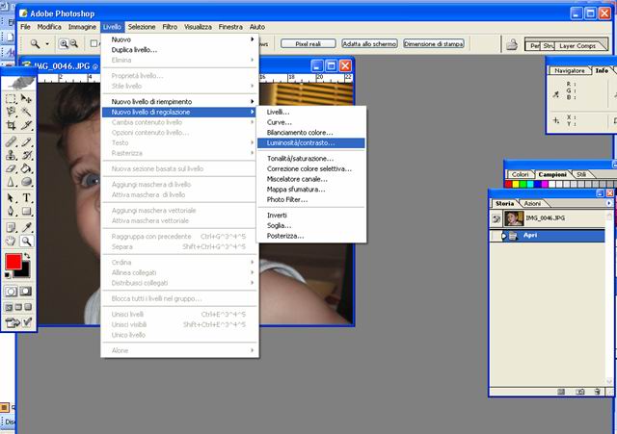The image size is (617, 434).
Task: Open the Zoom tool preset dropdown
Action: (45, 44)
